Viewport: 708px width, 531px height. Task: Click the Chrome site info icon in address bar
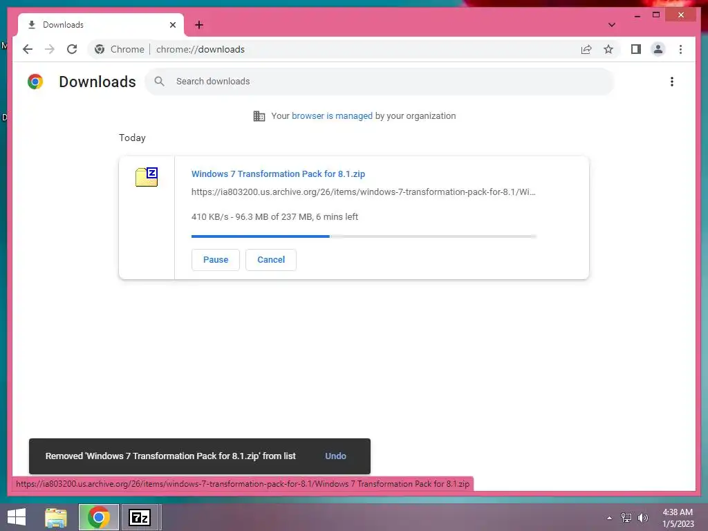pyautogui.click(x=100, y=49)
